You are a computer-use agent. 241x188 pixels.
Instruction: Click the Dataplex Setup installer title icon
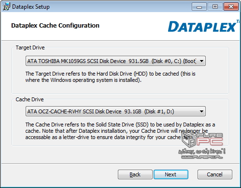pyautogui.click(x=6, y=7)
